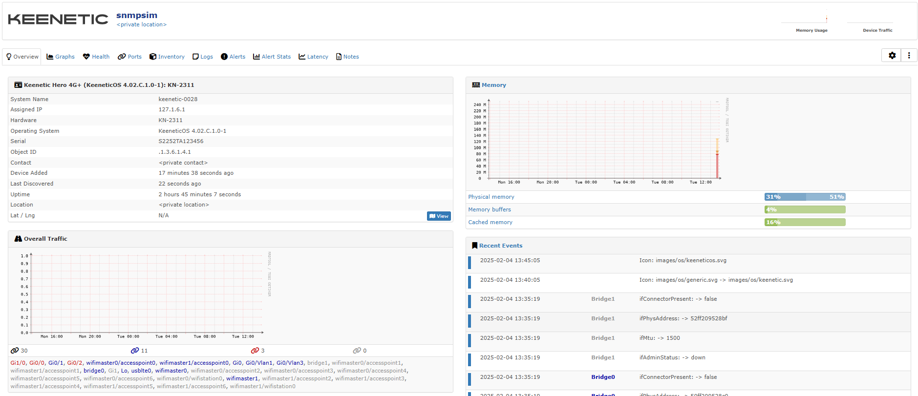Open the Alert Stats tab

pyautogui.click(x=272, y=57)
